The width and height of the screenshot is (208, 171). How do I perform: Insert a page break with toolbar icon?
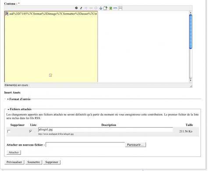[120, 8]
